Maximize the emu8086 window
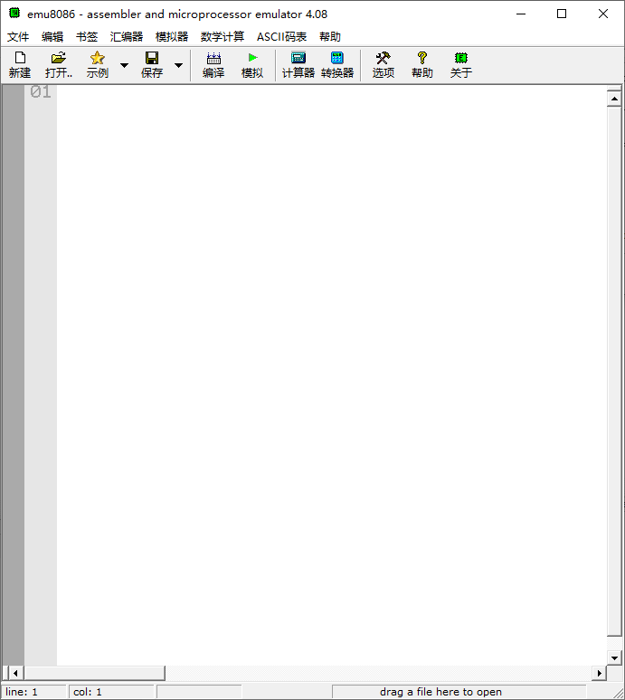625x700 pixels. click(x=562, y=14)
